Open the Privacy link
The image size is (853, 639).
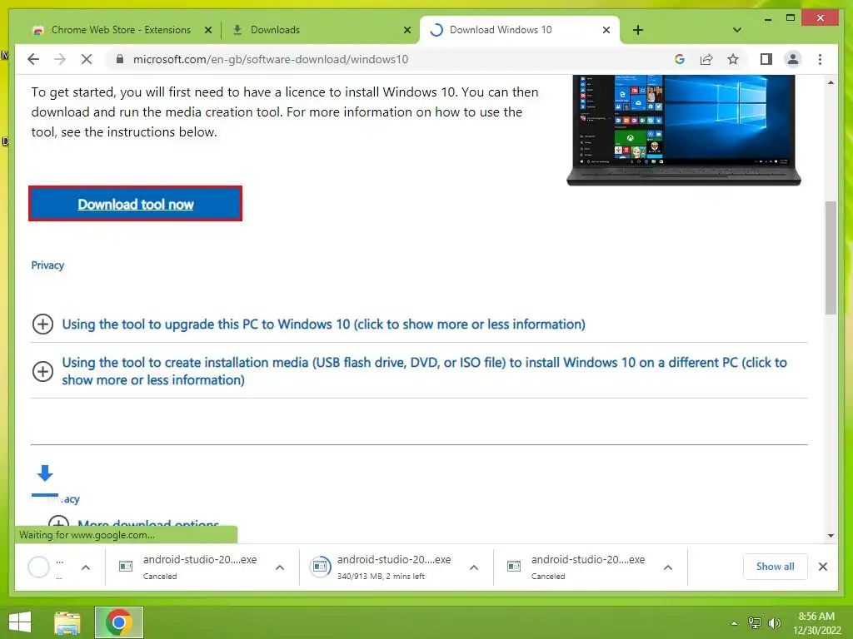47,265
